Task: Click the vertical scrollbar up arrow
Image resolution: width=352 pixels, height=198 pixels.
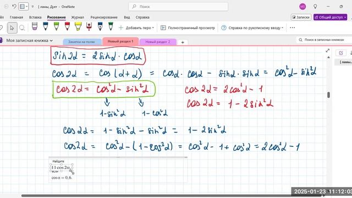Action: pos(328,57)
